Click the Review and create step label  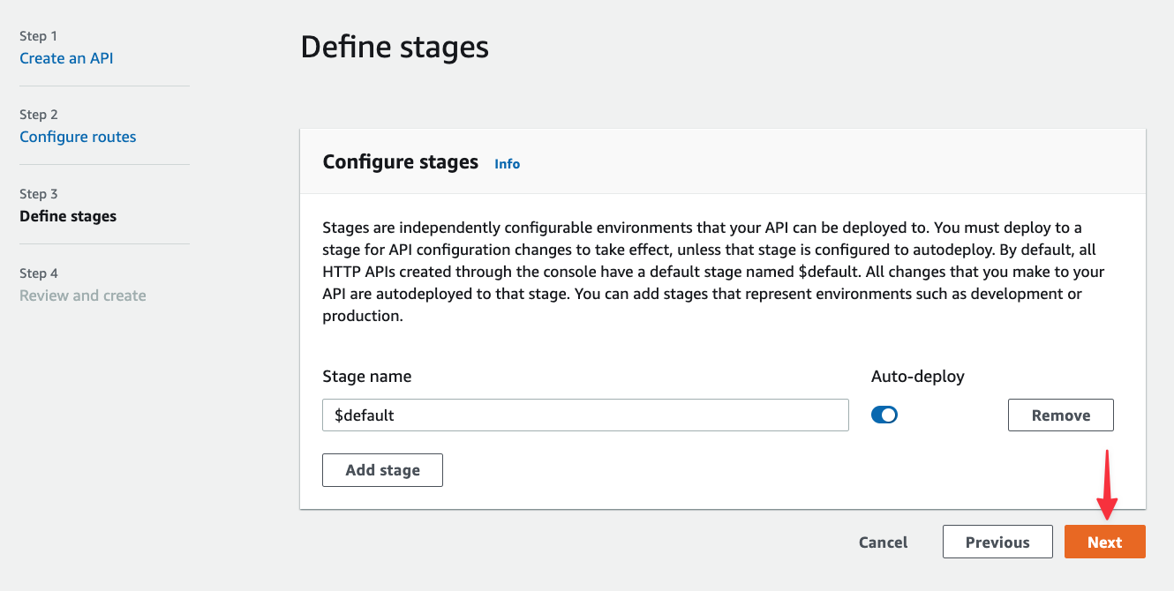click(83, 295)
